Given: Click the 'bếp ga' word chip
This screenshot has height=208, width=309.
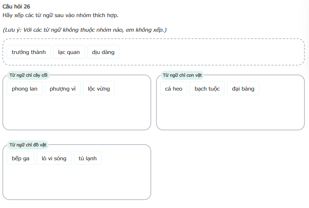Looking at the screenshot, I should click(x=21, y=158).
